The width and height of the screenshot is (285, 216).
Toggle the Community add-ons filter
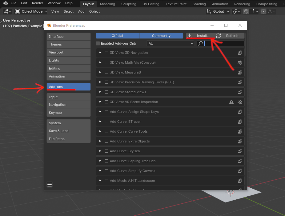(161, 36)
